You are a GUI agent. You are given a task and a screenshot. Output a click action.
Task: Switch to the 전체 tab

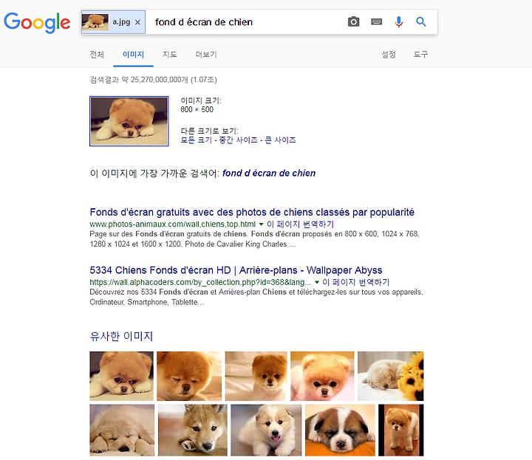[x=97, y=54]
